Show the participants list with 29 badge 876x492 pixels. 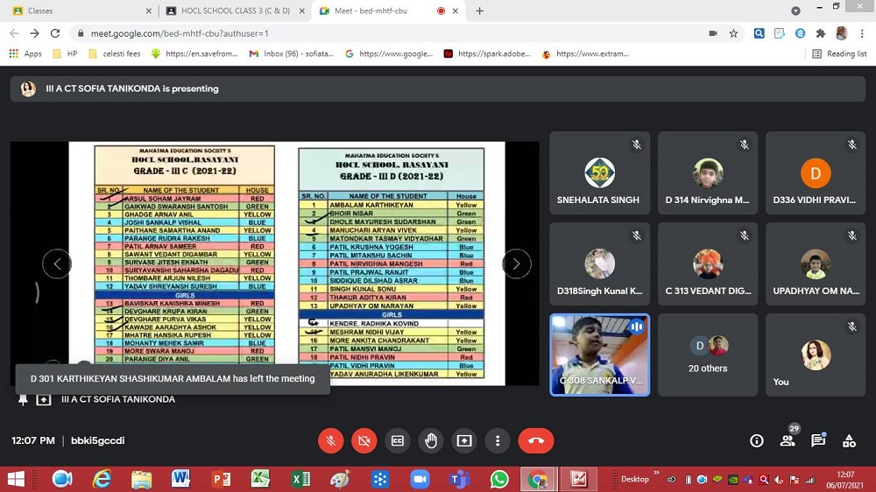click(x=788, y=441)
